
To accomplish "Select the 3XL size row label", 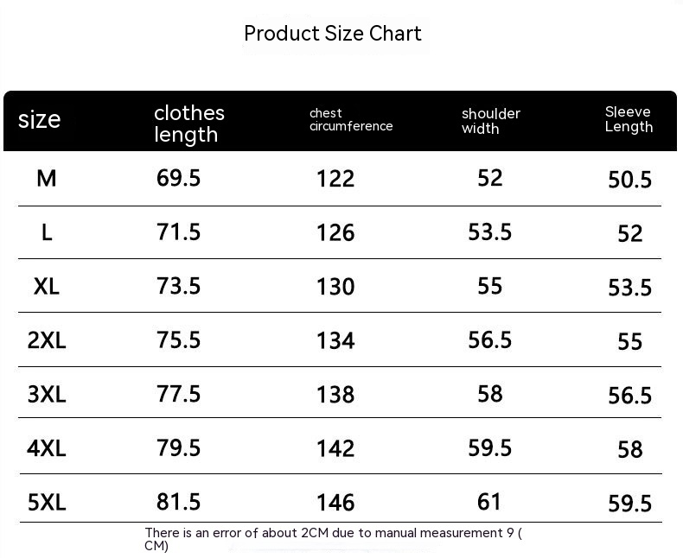I will pos(47,394).
